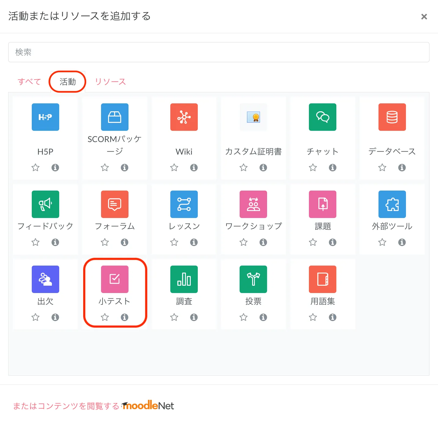Select the H5P activity icon

pyautogui.click(x=45, y=117)
